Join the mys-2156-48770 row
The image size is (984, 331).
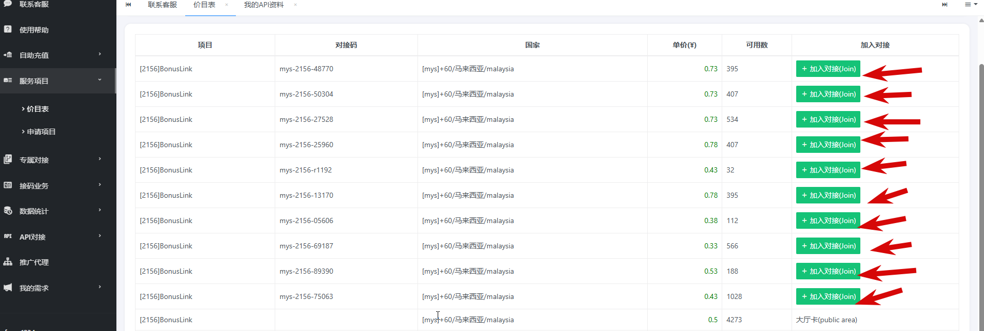[x=828, y=69]
